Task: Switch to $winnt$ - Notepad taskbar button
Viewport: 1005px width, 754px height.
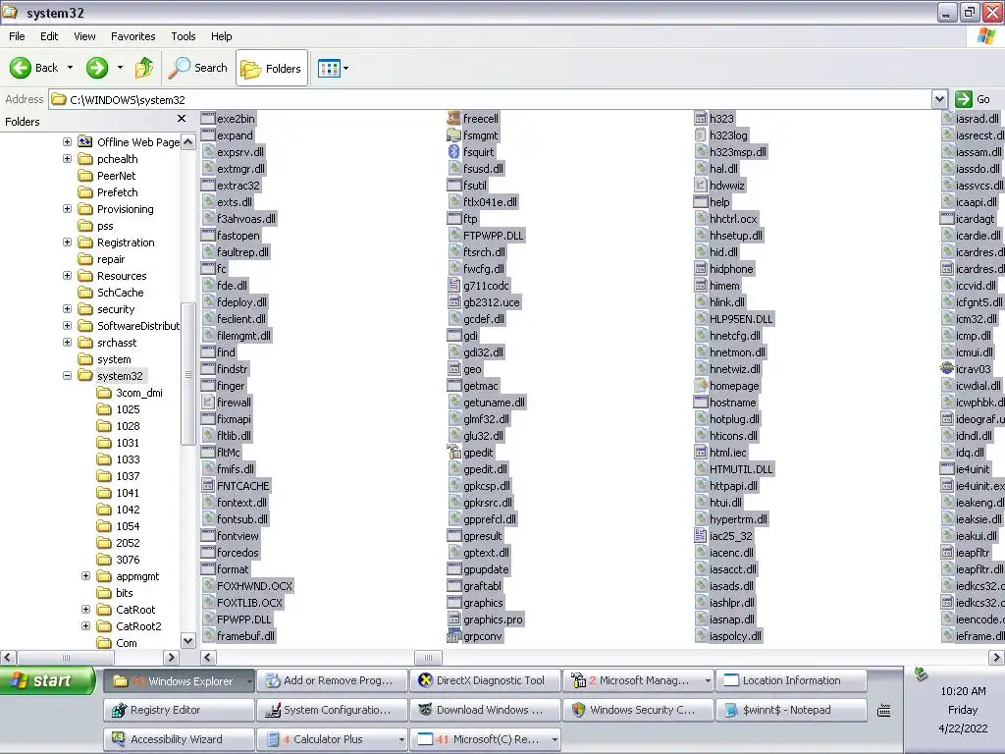Action: [x=792, y=710]
